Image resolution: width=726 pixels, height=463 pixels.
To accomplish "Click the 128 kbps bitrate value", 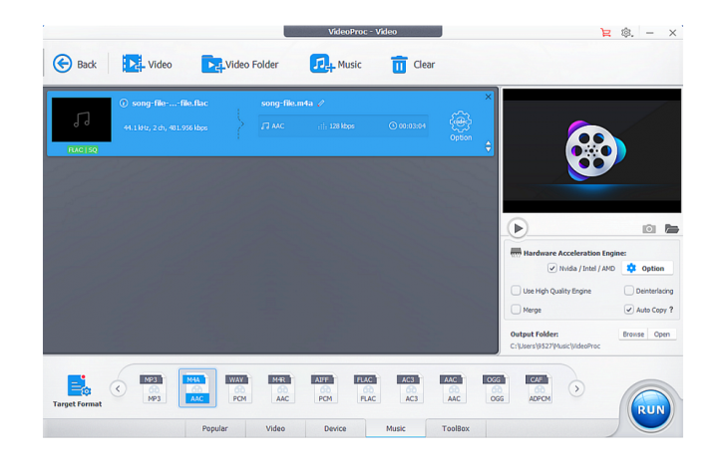I will click(x=342, y=125).
